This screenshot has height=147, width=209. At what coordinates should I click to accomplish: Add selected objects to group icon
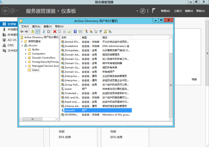click(x=110, y=32)
